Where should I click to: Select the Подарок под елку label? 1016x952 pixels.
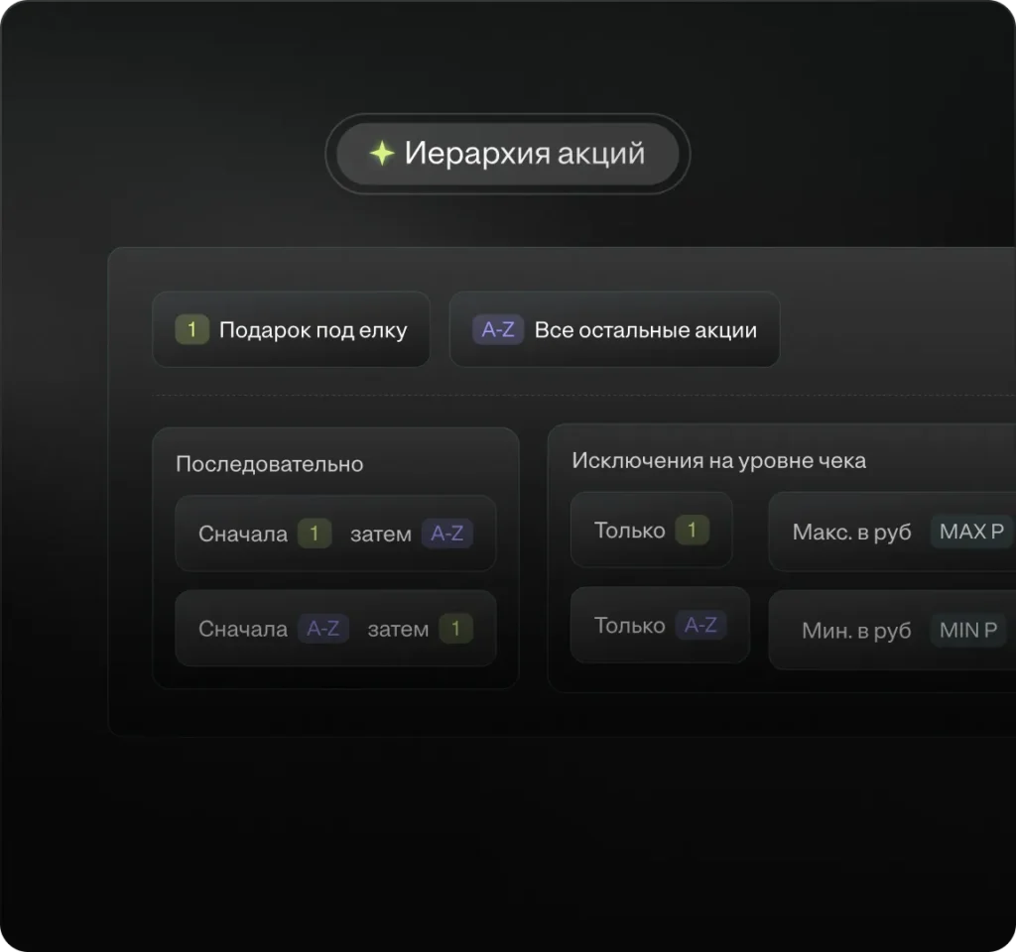[313, 330]
